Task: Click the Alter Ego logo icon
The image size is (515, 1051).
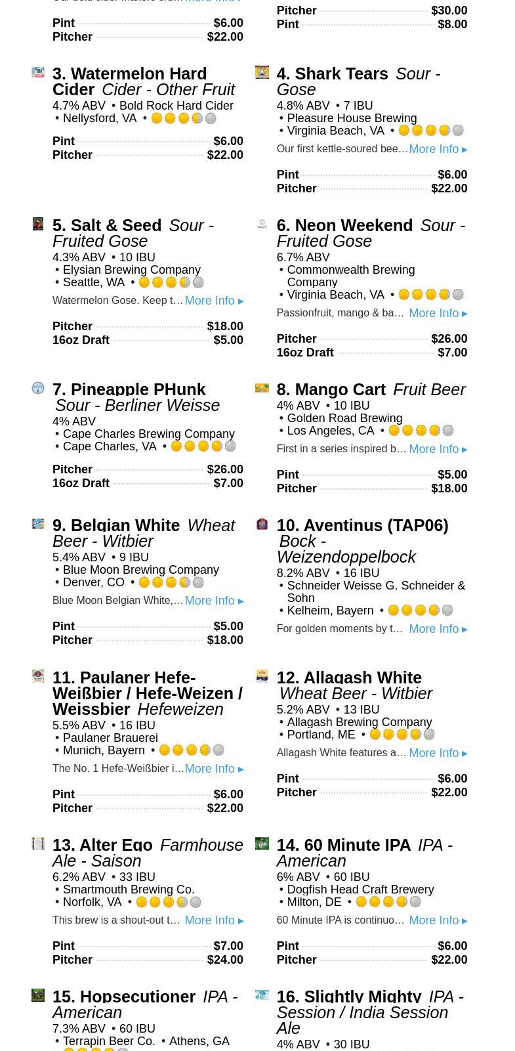Action: click(x=38, y=844)
